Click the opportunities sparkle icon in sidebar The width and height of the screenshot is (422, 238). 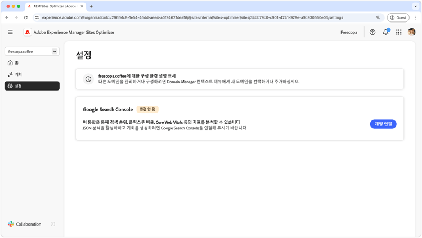click(x=10, y=74)
